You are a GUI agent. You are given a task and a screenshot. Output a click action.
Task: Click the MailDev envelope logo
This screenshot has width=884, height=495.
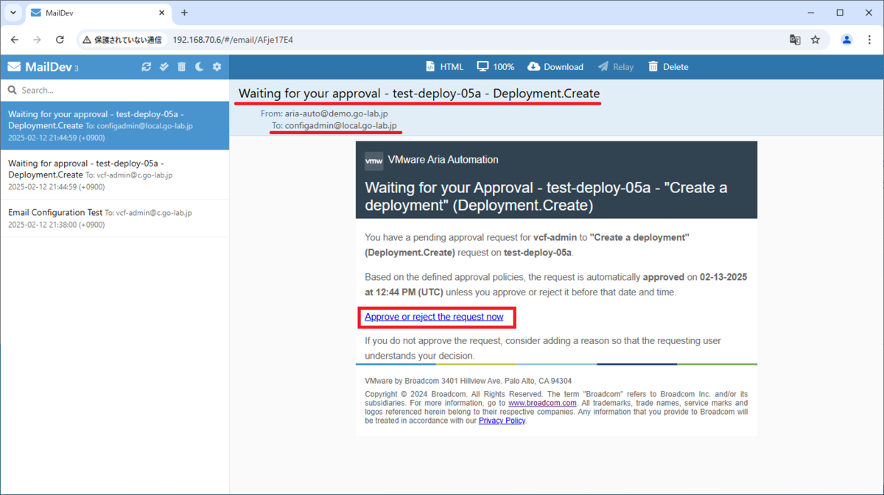point(14,67)
